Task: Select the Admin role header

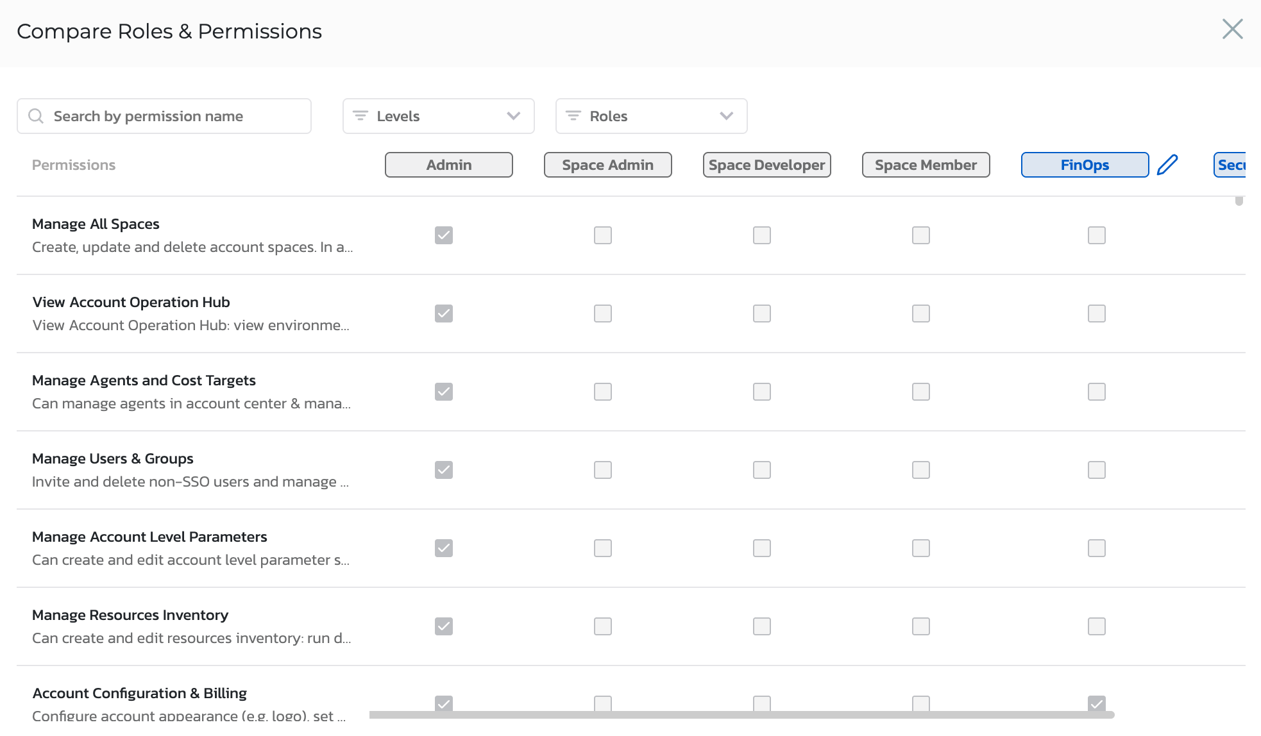Action: (x=448, y=165)
